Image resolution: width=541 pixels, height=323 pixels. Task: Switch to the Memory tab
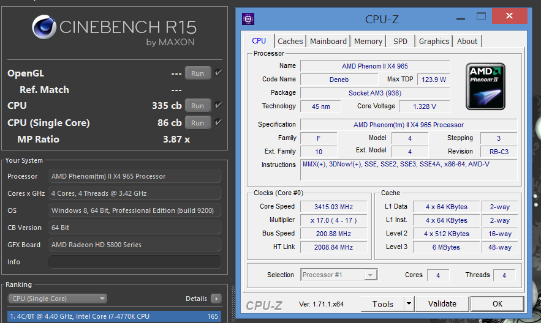coord(368,42)
